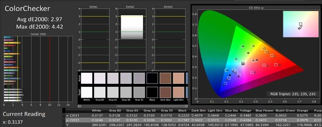Choose the Light Skin actual swatch
Viewport: 322px width, 127px height.
179,78
